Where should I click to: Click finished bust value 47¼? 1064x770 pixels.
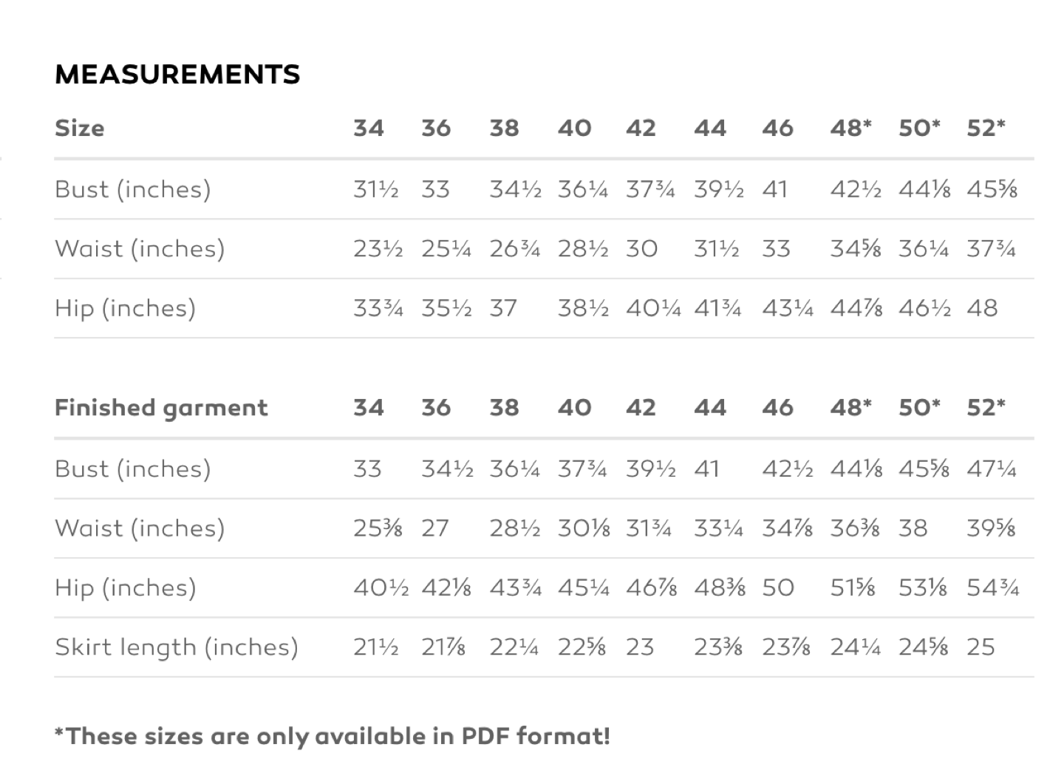pyautogui.click(x=992, y=469)
